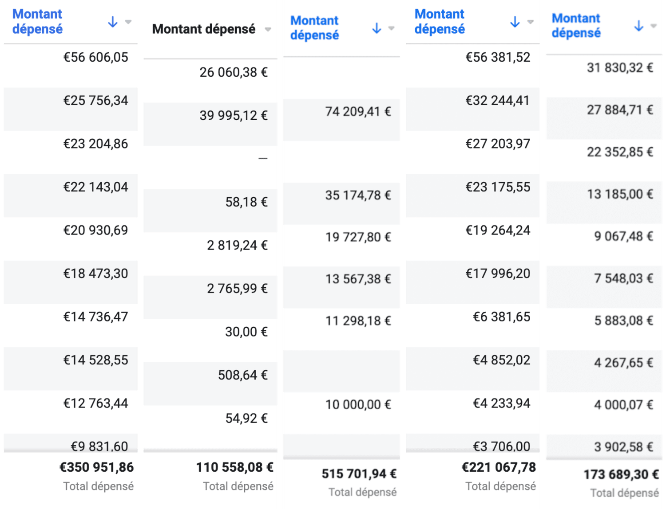Click Montant dépensé header above €56 606,05
666x509 pixels.
click(x=38, y=22)
